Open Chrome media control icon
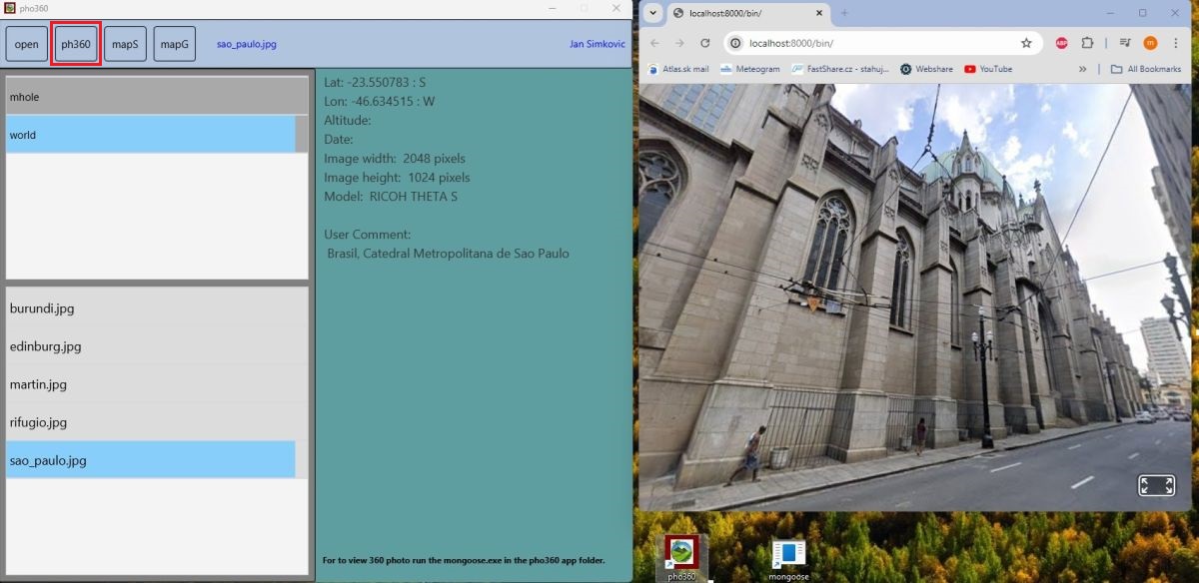The height and width of the screenshot is (583, 1199). (x=1126, y=43)
